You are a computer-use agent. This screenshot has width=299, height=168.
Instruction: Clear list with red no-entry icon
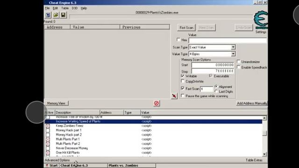tap(157, 103)
